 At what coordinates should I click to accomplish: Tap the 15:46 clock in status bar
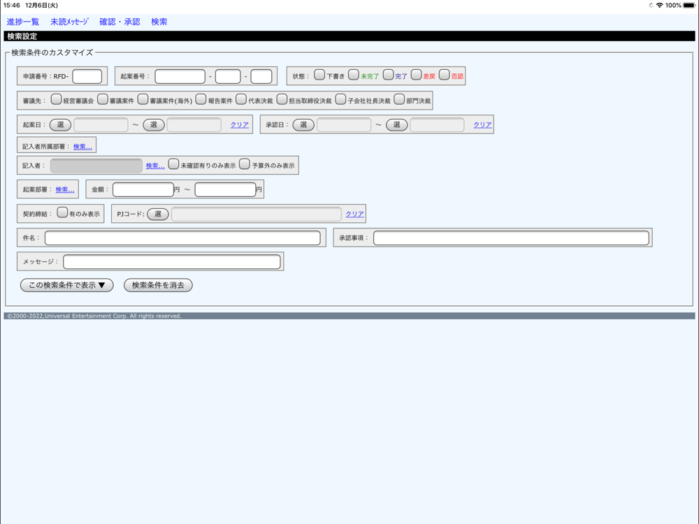(12, 6)
